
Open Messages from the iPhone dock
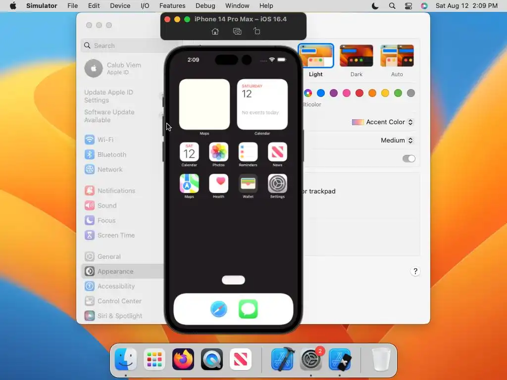(248, 309)
